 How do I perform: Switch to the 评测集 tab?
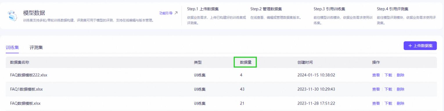36,47
